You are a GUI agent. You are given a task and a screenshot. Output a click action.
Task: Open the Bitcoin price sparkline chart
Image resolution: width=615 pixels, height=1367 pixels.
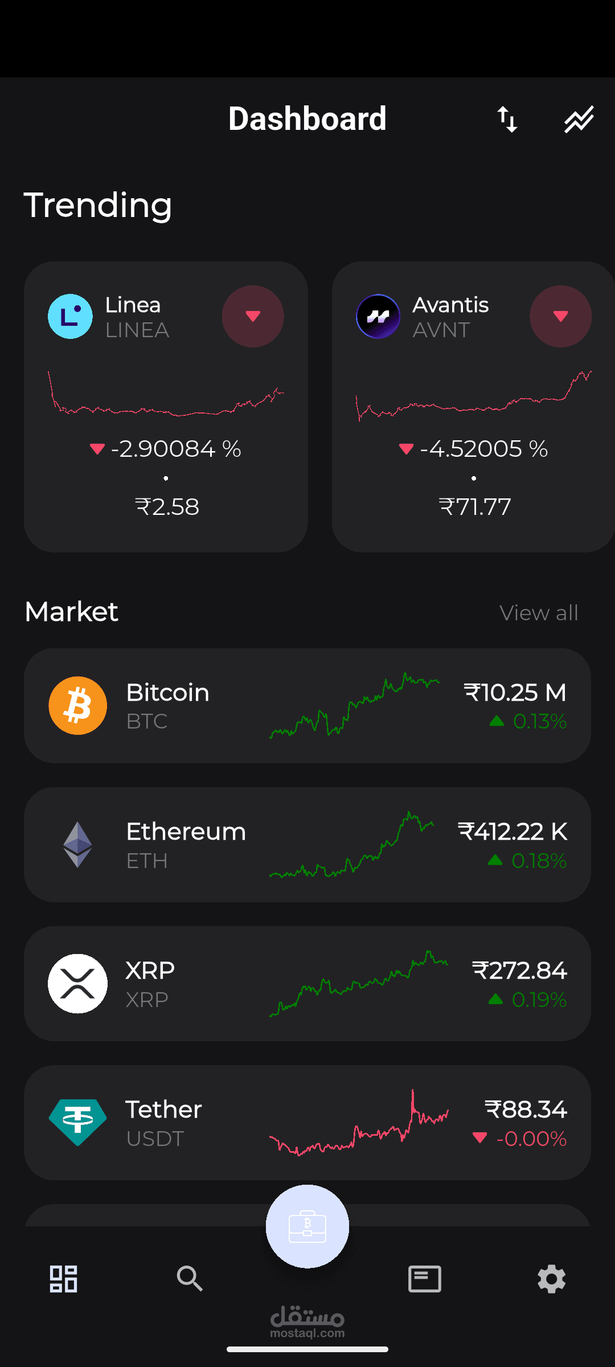pos(354,706)
